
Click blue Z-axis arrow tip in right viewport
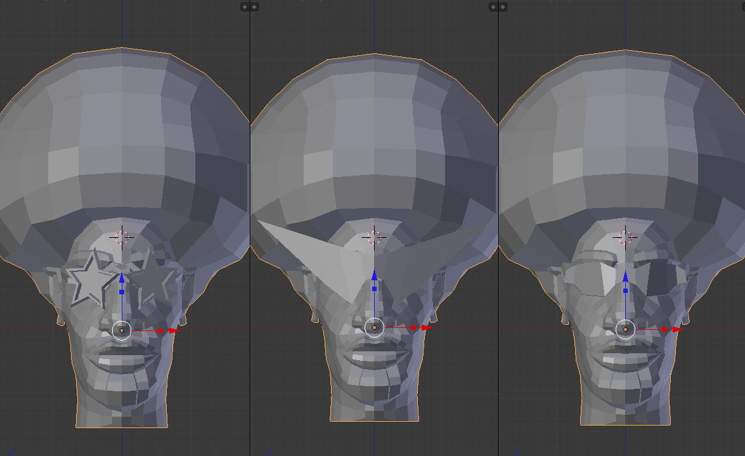point(625,276)
